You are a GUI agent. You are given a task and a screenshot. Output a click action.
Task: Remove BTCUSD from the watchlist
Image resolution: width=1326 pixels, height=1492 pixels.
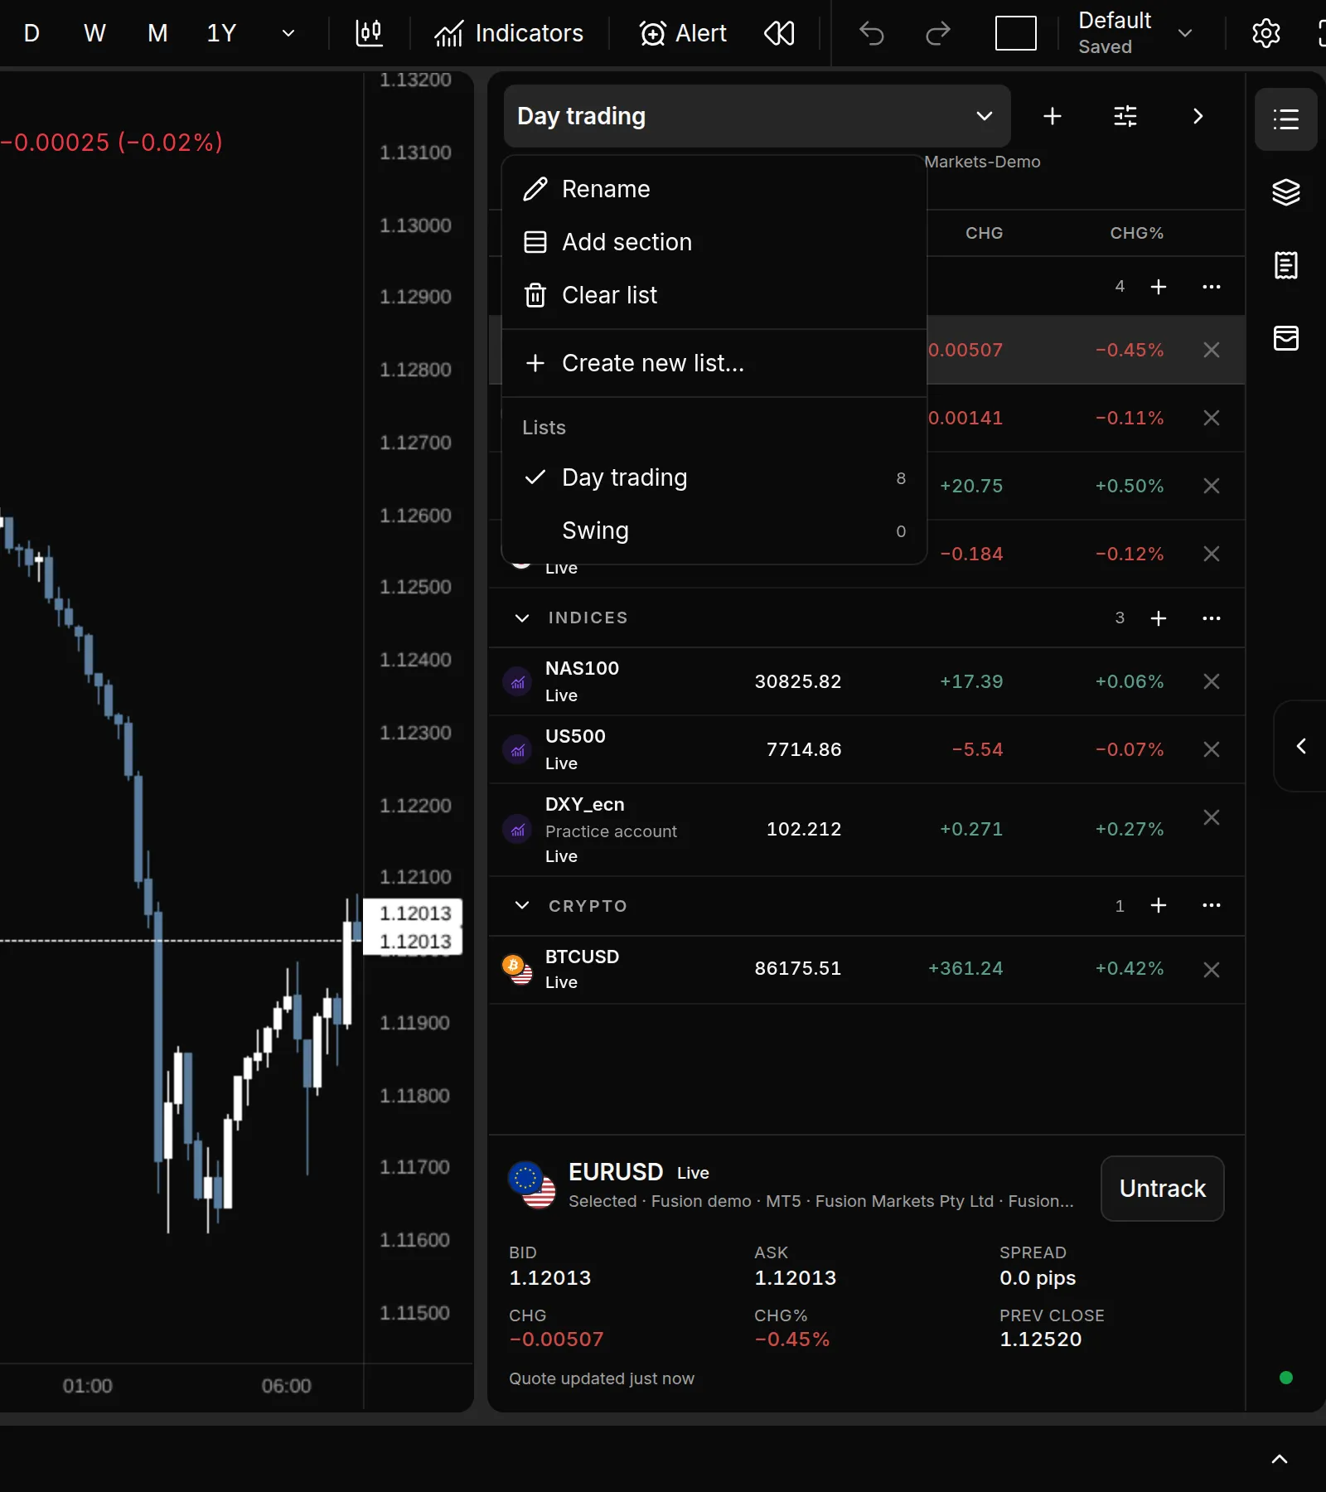(1211, 970)
